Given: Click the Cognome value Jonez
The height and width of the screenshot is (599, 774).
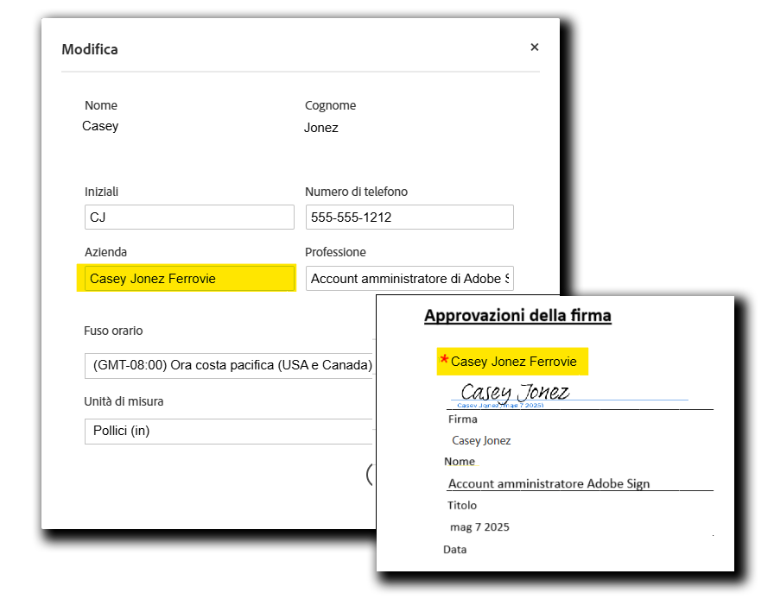Looking at the screenshot, I should (320, 128).
